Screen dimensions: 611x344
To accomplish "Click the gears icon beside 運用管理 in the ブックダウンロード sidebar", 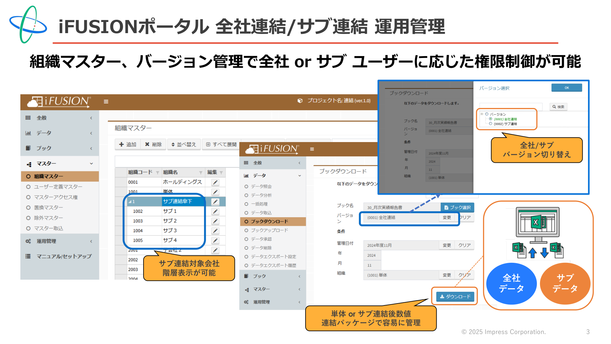I will [x=246, y=302].
